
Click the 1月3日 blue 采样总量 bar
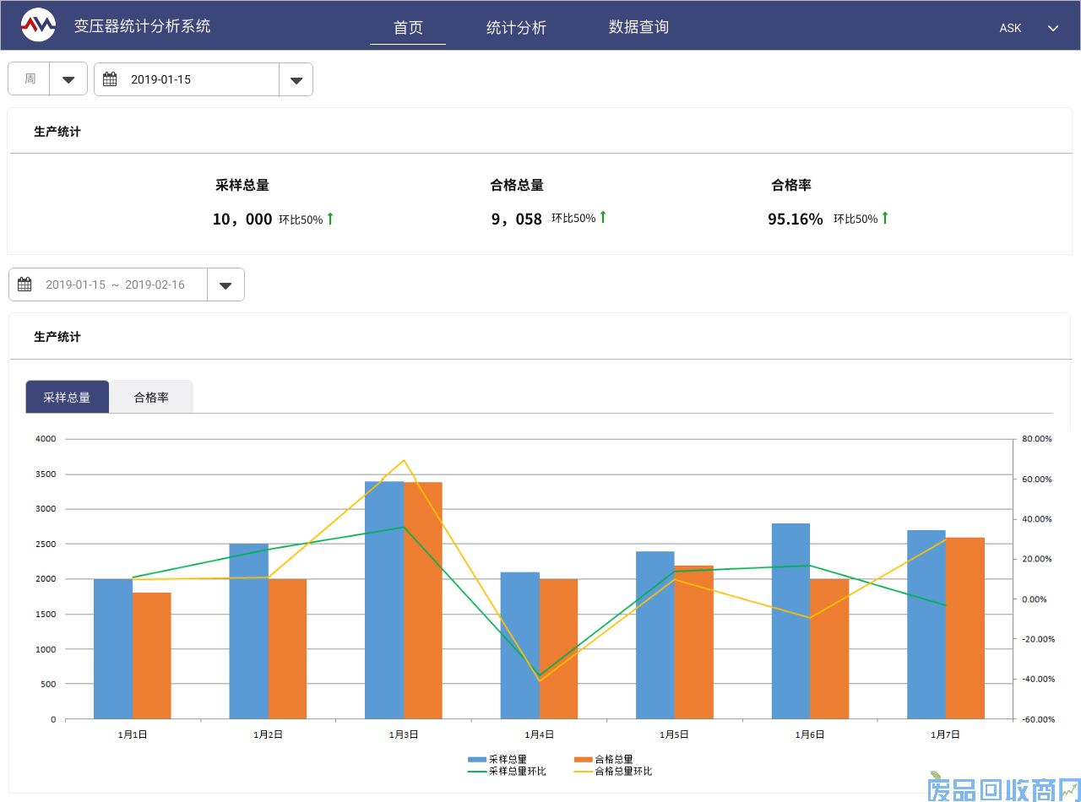[x=383, y=599]
